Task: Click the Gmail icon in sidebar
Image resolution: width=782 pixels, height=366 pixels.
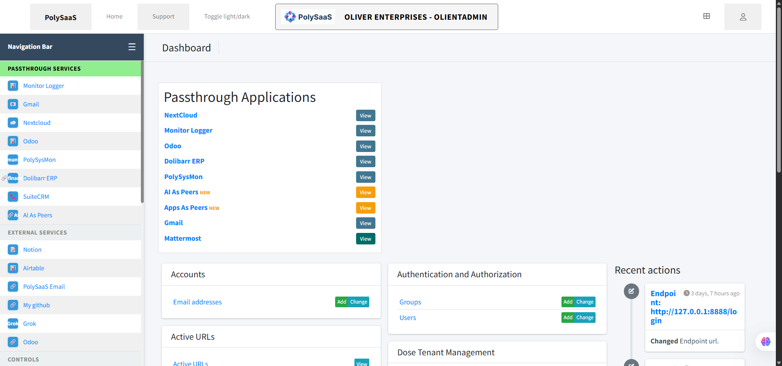Action: [x=13, y=104]
